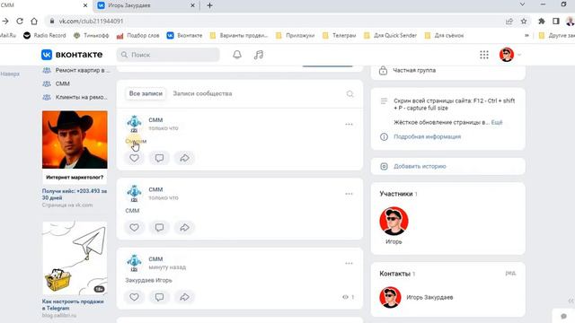Go forward with the browser arrow

point(5,22)
